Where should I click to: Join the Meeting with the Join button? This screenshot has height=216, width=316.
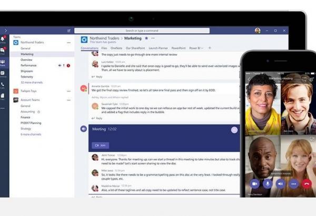pyautogui.click(x=100, y=145)
